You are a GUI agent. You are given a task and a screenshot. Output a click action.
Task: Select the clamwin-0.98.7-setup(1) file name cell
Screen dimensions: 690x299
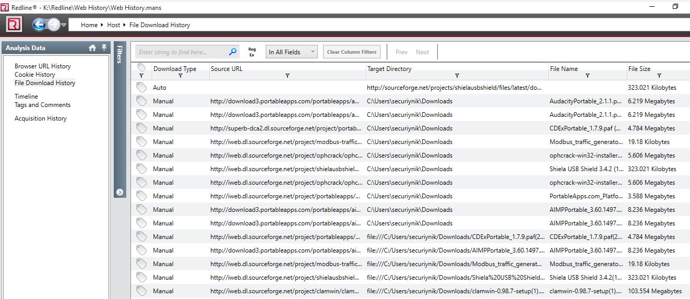(x=586, y=291)
